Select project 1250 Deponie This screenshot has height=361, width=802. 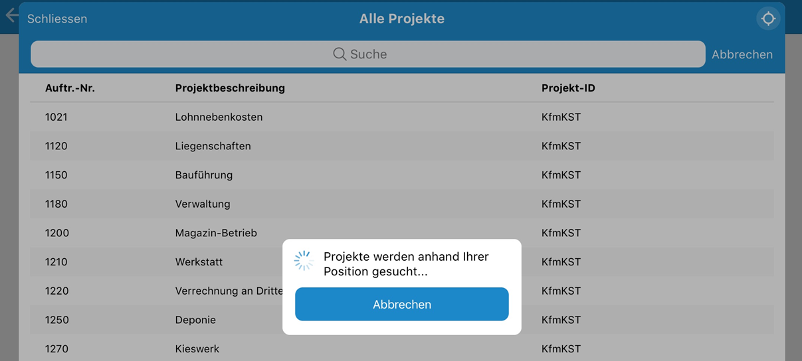pos(195,320)
